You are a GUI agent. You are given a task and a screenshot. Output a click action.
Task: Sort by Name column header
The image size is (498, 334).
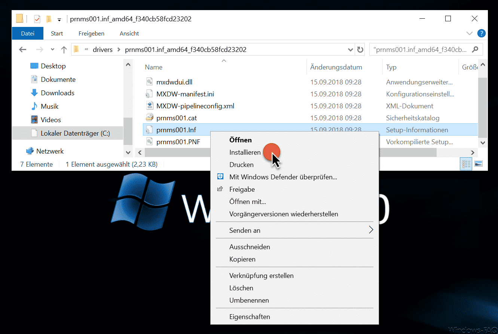(x=154, y=67)
